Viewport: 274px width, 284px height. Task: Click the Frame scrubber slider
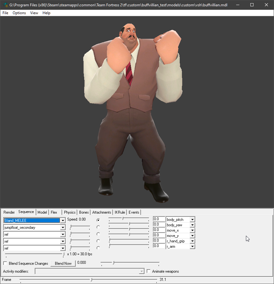point(89,280)
